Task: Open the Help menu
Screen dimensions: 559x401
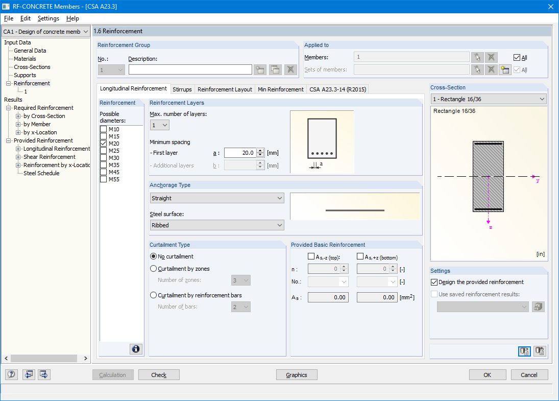Action: (x=72, y=18)
